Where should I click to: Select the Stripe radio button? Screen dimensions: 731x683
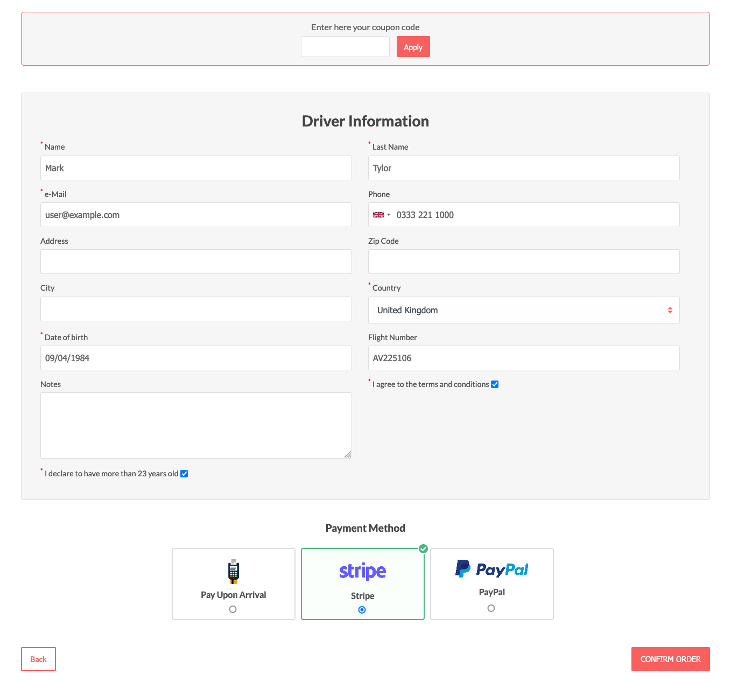pyautogui.click(x=362, y=610)
